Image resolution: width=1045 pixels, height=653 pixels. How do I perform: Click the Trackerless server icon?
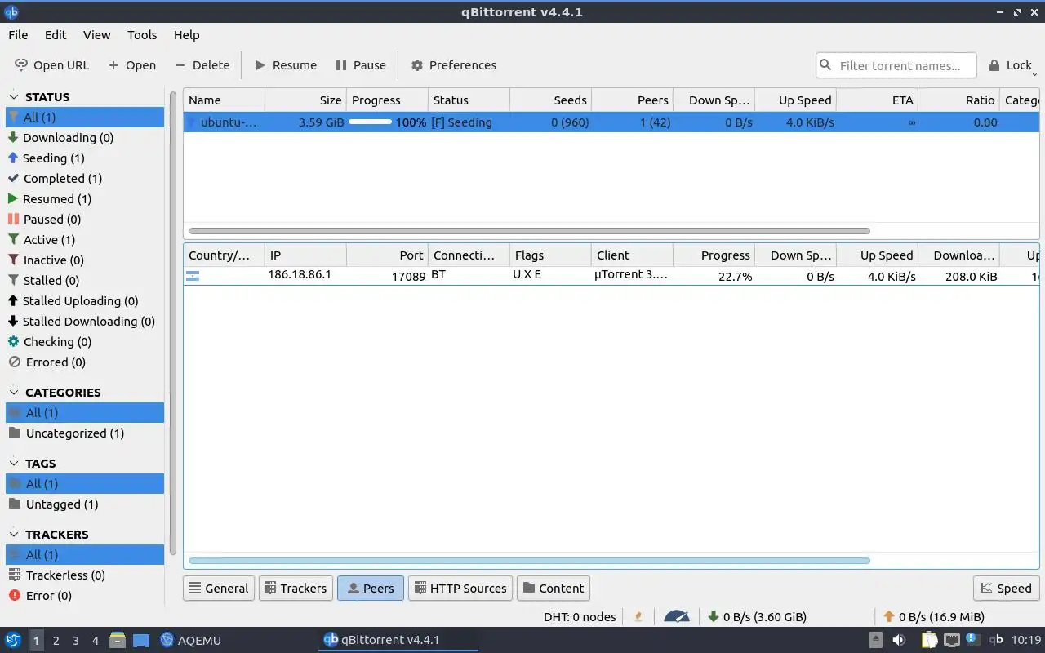click(x=14, y=575)
